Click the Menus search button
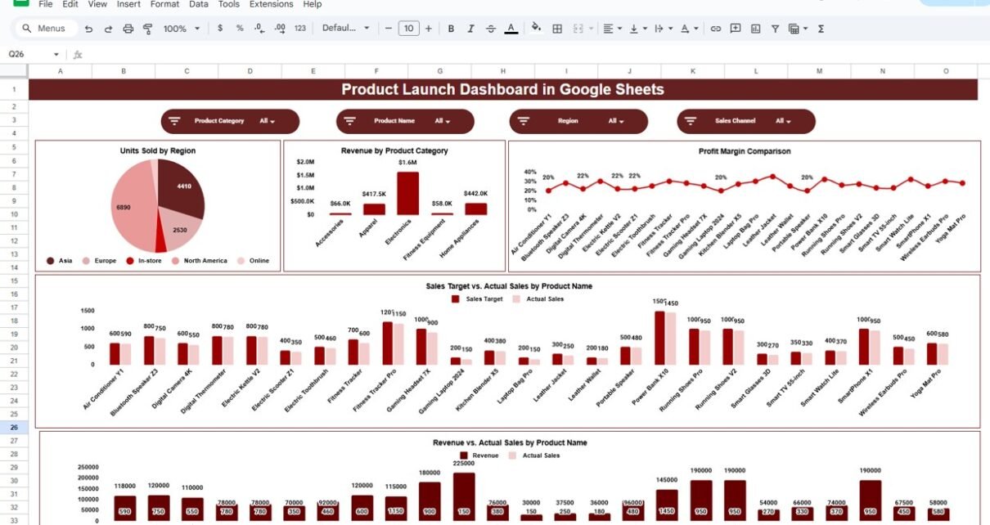Image resolution: width=990 pixels, height=525 pixels. (46, 29)
